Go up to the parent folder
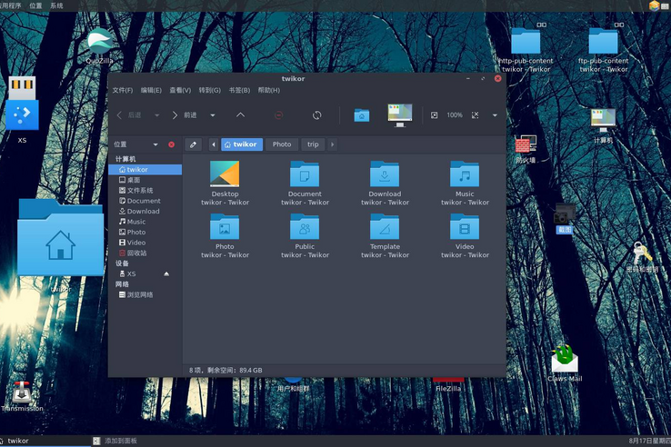Image resolution: width=671 pixels, height=447 pixels. point(240,115)
